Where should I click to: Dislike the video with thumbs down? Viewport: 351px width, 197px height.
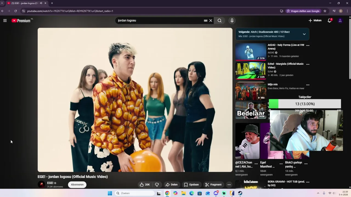157,185
